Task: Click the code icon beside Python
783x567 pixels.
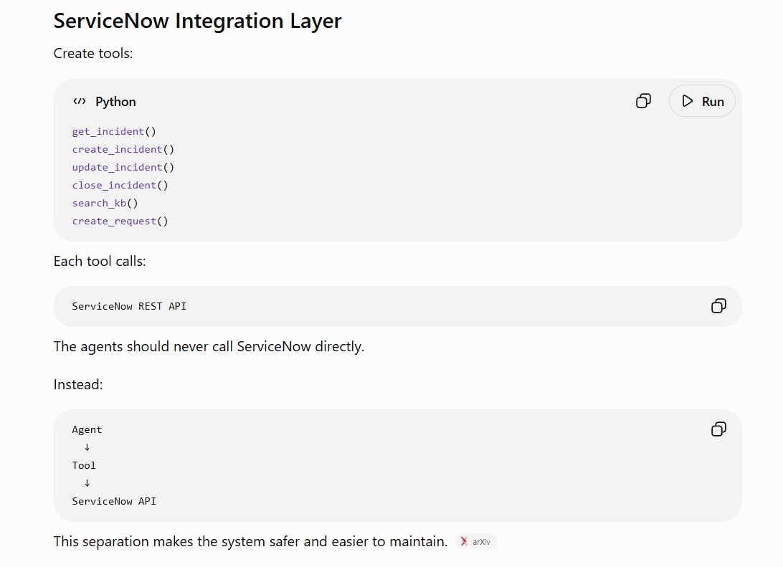Action: coord(80,101)
